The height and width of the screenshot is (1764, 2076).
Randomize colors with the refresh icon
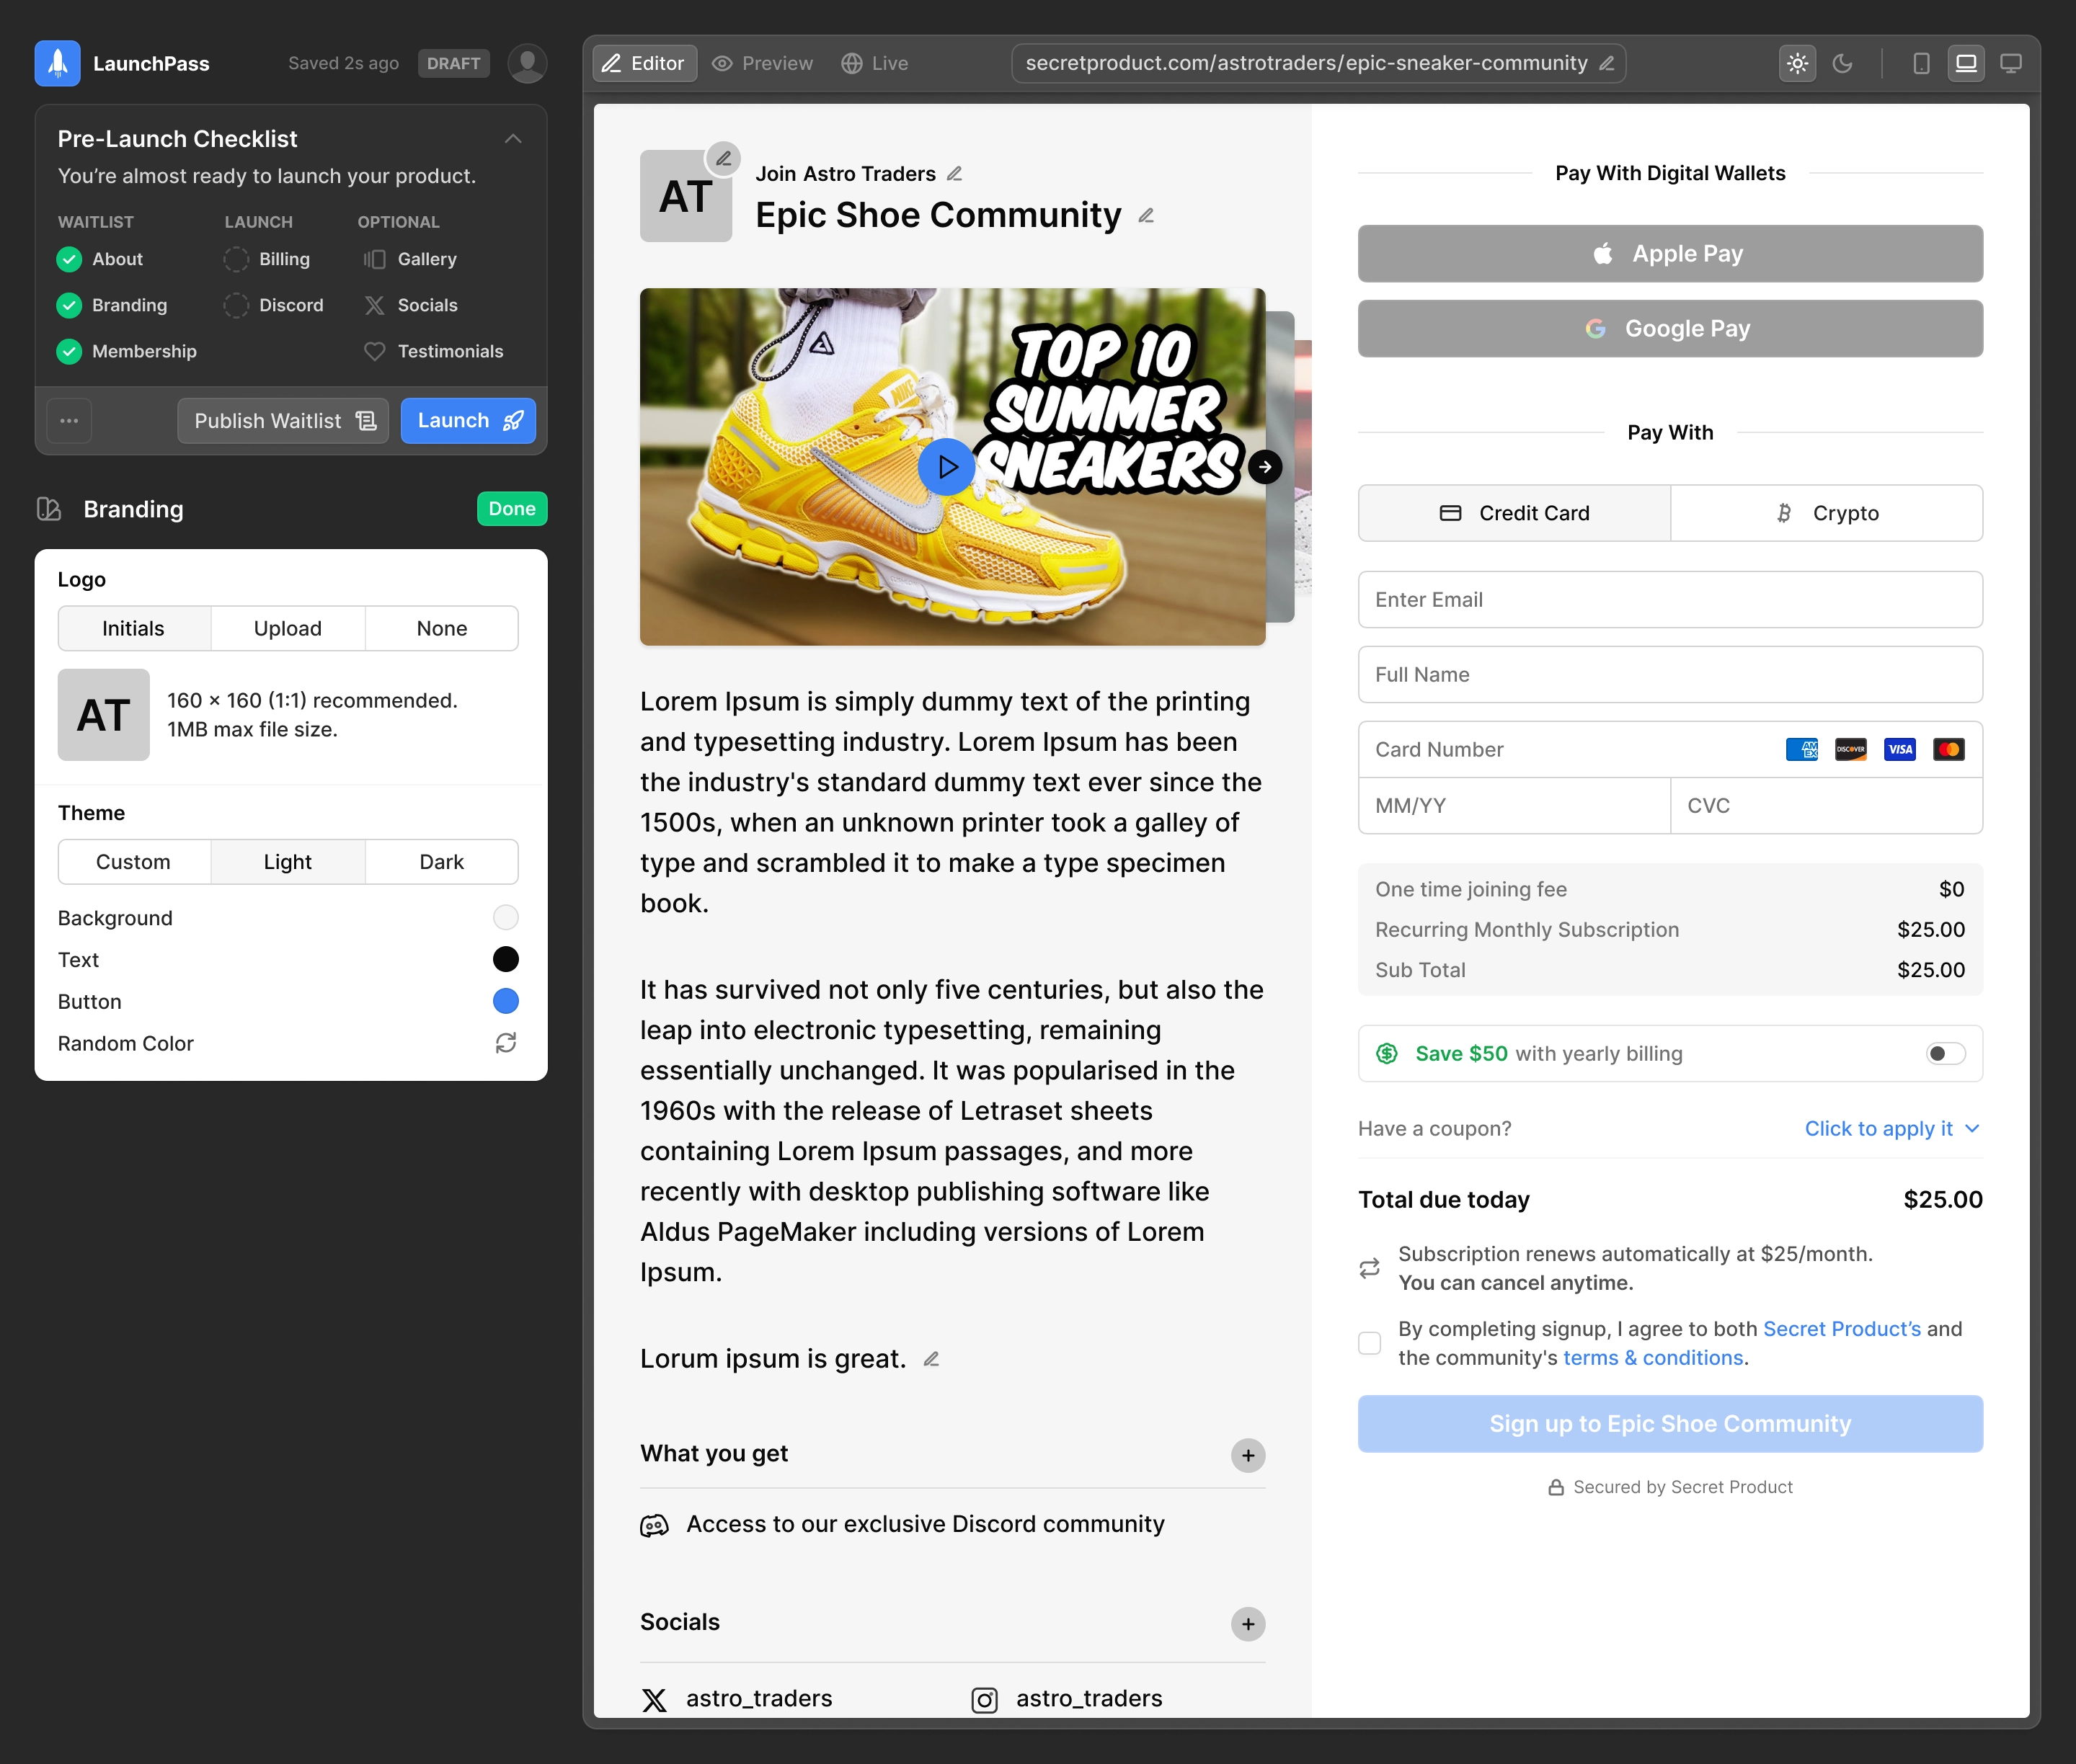tap(506, 1043)
